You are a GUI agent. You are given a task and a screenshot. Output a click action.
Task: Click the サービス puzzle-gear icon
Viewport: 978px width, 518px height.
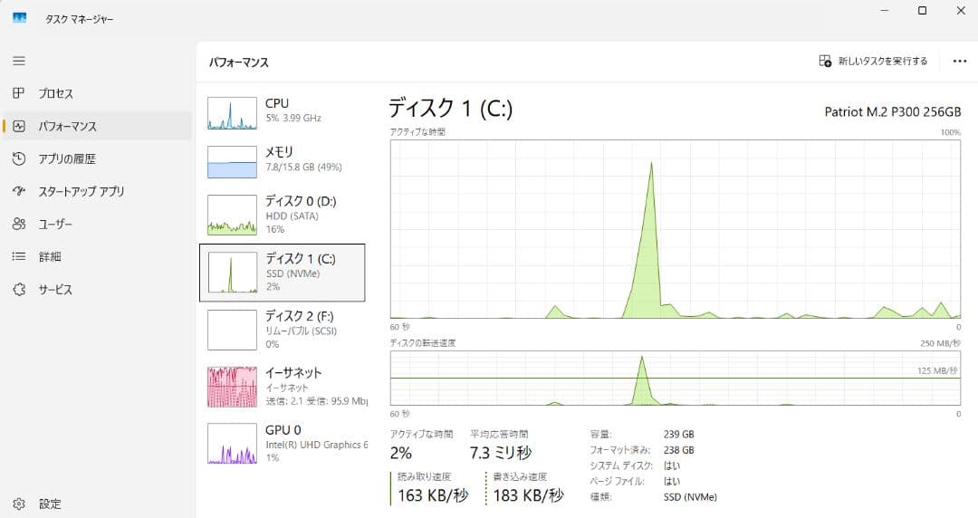pos(19,289)
